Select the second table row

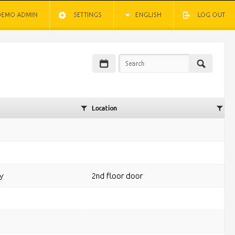[112, 153]
